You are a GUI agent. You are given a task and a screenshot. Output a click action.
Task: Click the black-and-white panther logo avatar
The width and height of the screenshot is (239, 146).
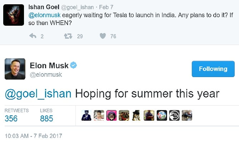point(174,115)
